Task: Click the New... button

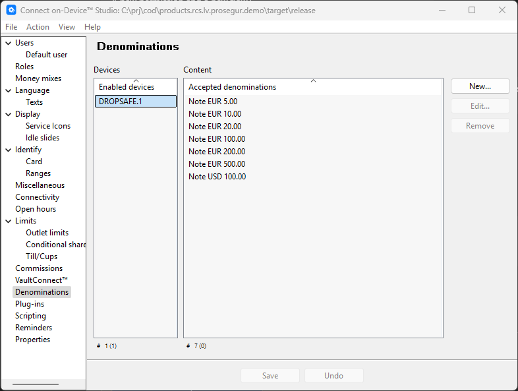Action: pyautogui.click(x=480, y=86)
